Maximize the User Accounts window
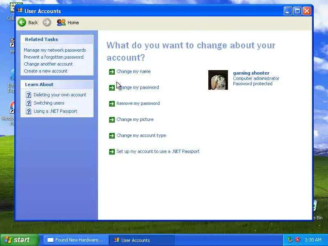The image size is (328, 246). pos(297,11)
